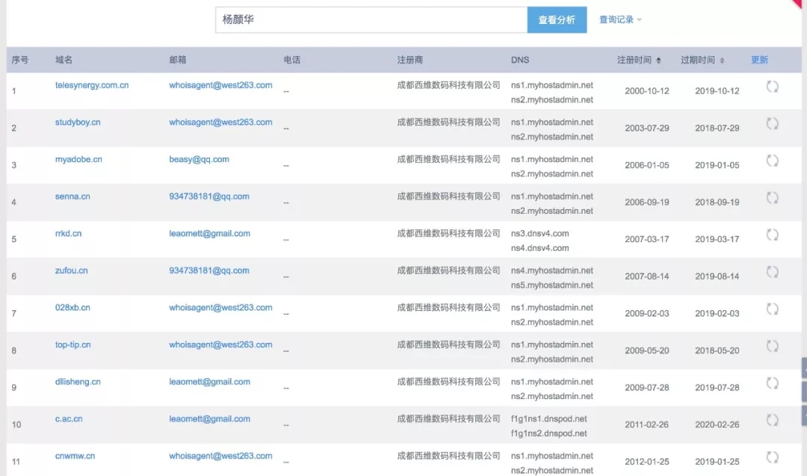The width and height of the screenshot is (807, 476).
Task: Refresh the c.ac.cn row
Action: pos(772,421)
